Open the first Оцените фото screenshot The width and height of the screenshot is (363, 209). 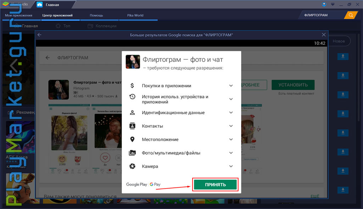[69, 139]
